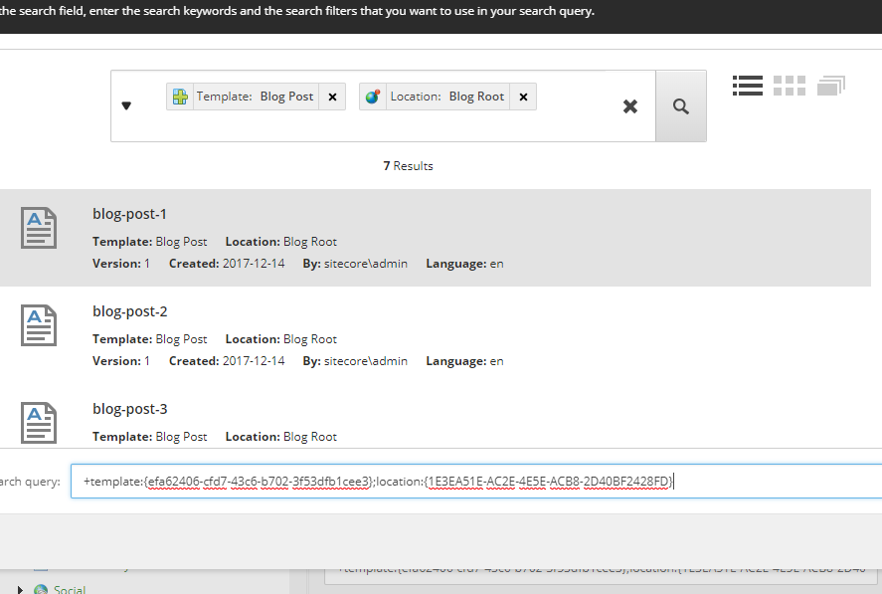
Task: Click into the search query text field
Action: pos(476,482)
